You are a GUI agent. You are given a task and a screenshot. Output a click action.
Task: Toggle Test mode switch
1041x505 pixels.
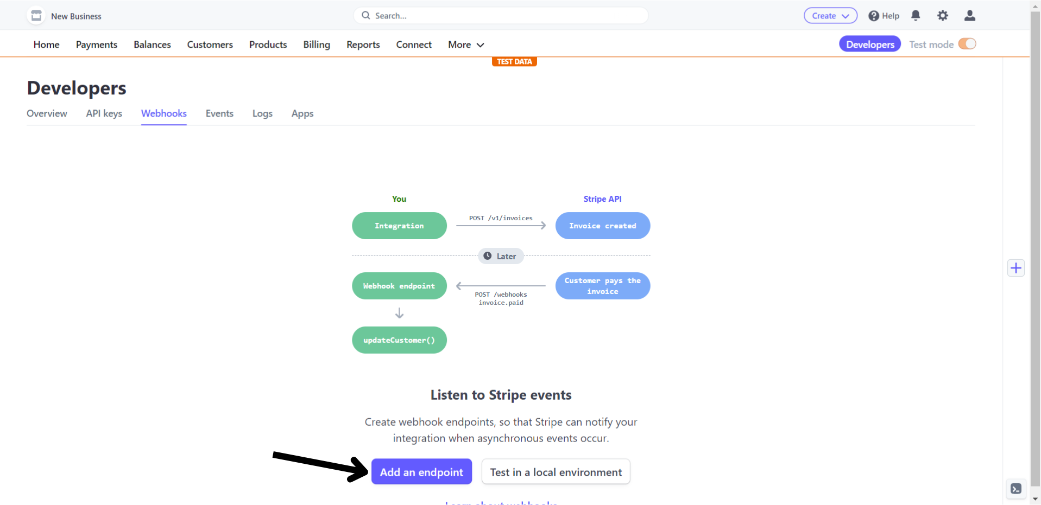(x=967, y=44)
